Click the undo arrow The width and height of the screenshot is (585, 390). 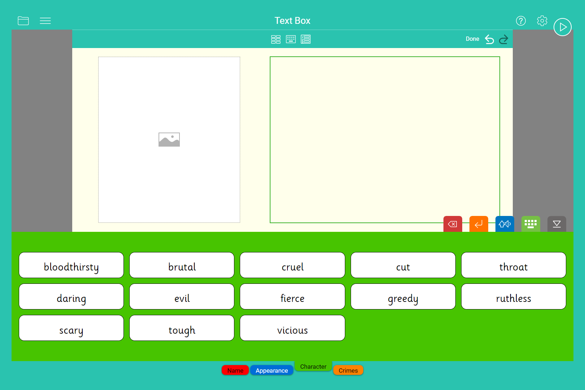(x=489, y=39)
